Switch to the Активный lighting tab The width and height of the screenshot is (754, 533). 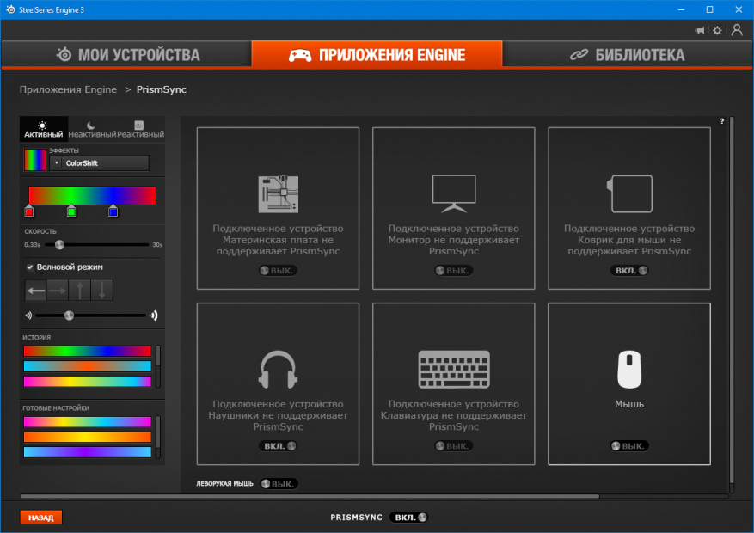click(x=43, y=129)
